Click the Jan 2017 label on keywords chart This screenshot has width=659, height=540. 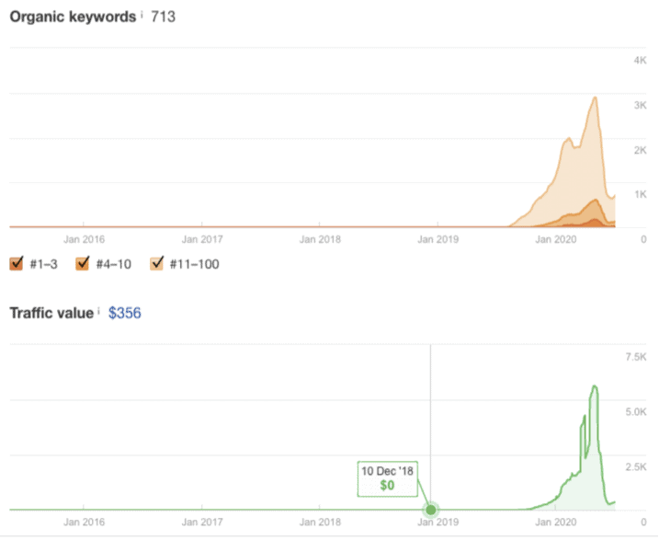(202, 239)
